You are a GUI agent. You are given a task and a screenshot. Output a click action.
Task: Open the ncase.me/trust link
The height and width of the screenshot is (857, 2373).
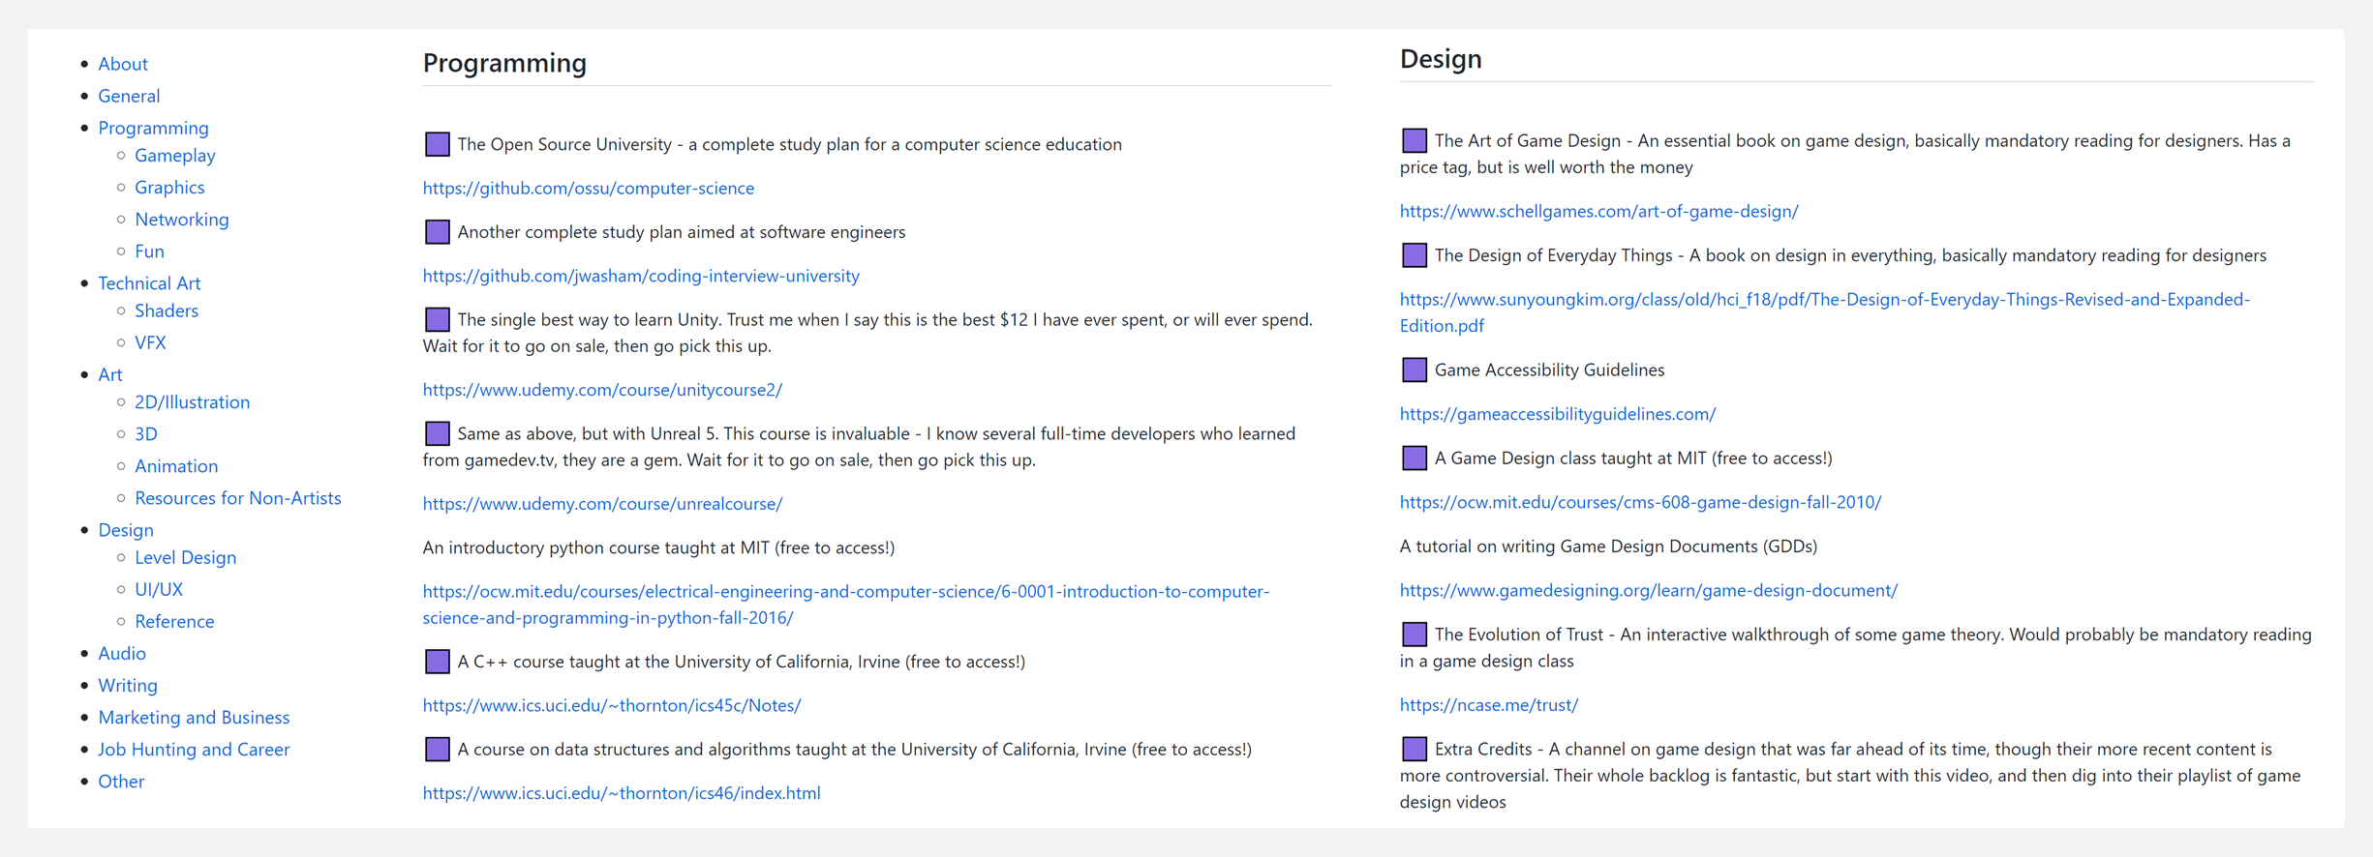[x=1488, y=705]
